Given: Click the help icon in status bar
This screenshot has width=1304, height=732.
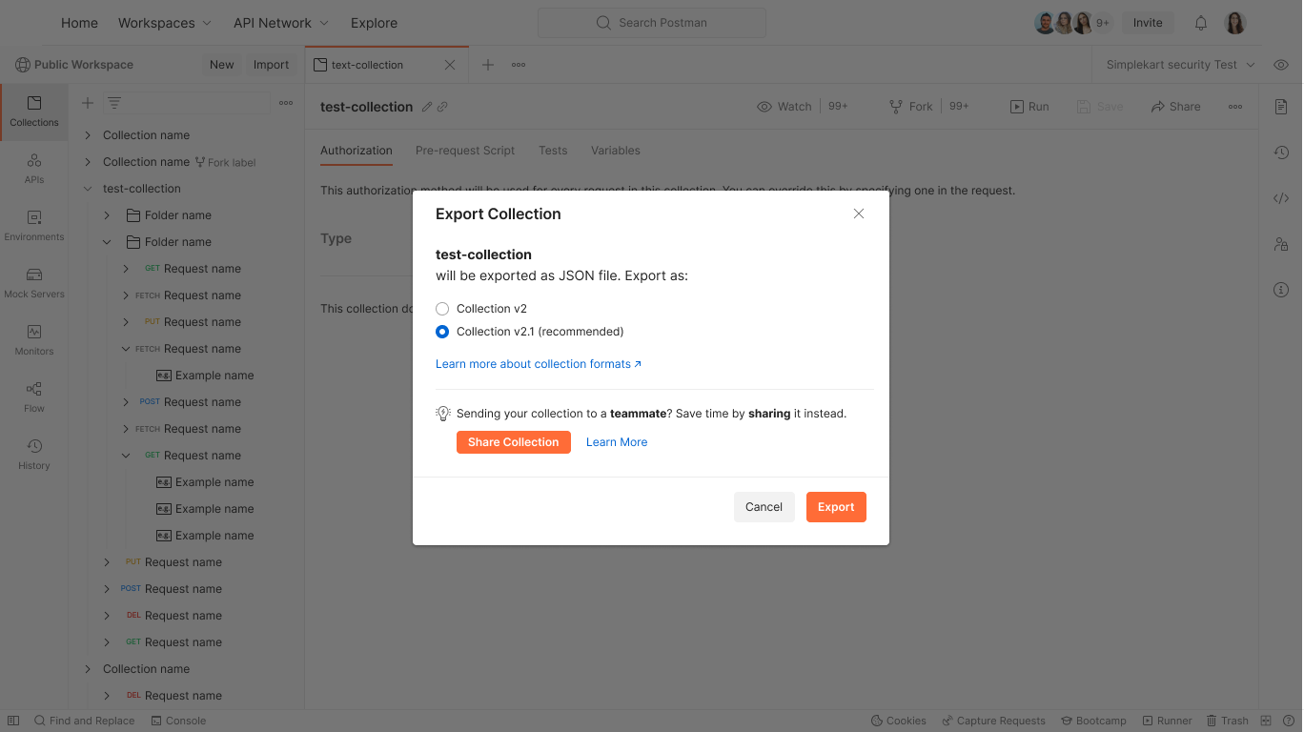Looking at the screenshot, I should (1287, 721).
